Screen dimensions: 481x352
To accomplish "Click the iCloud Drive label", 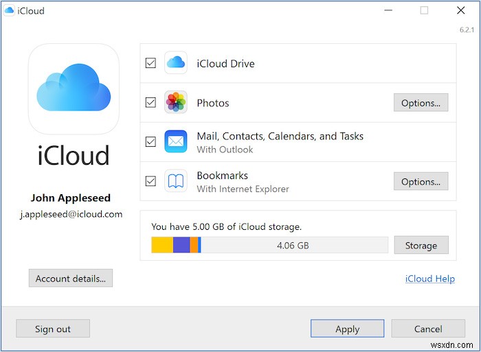I will pyautogui.click(x=226, y=63).
